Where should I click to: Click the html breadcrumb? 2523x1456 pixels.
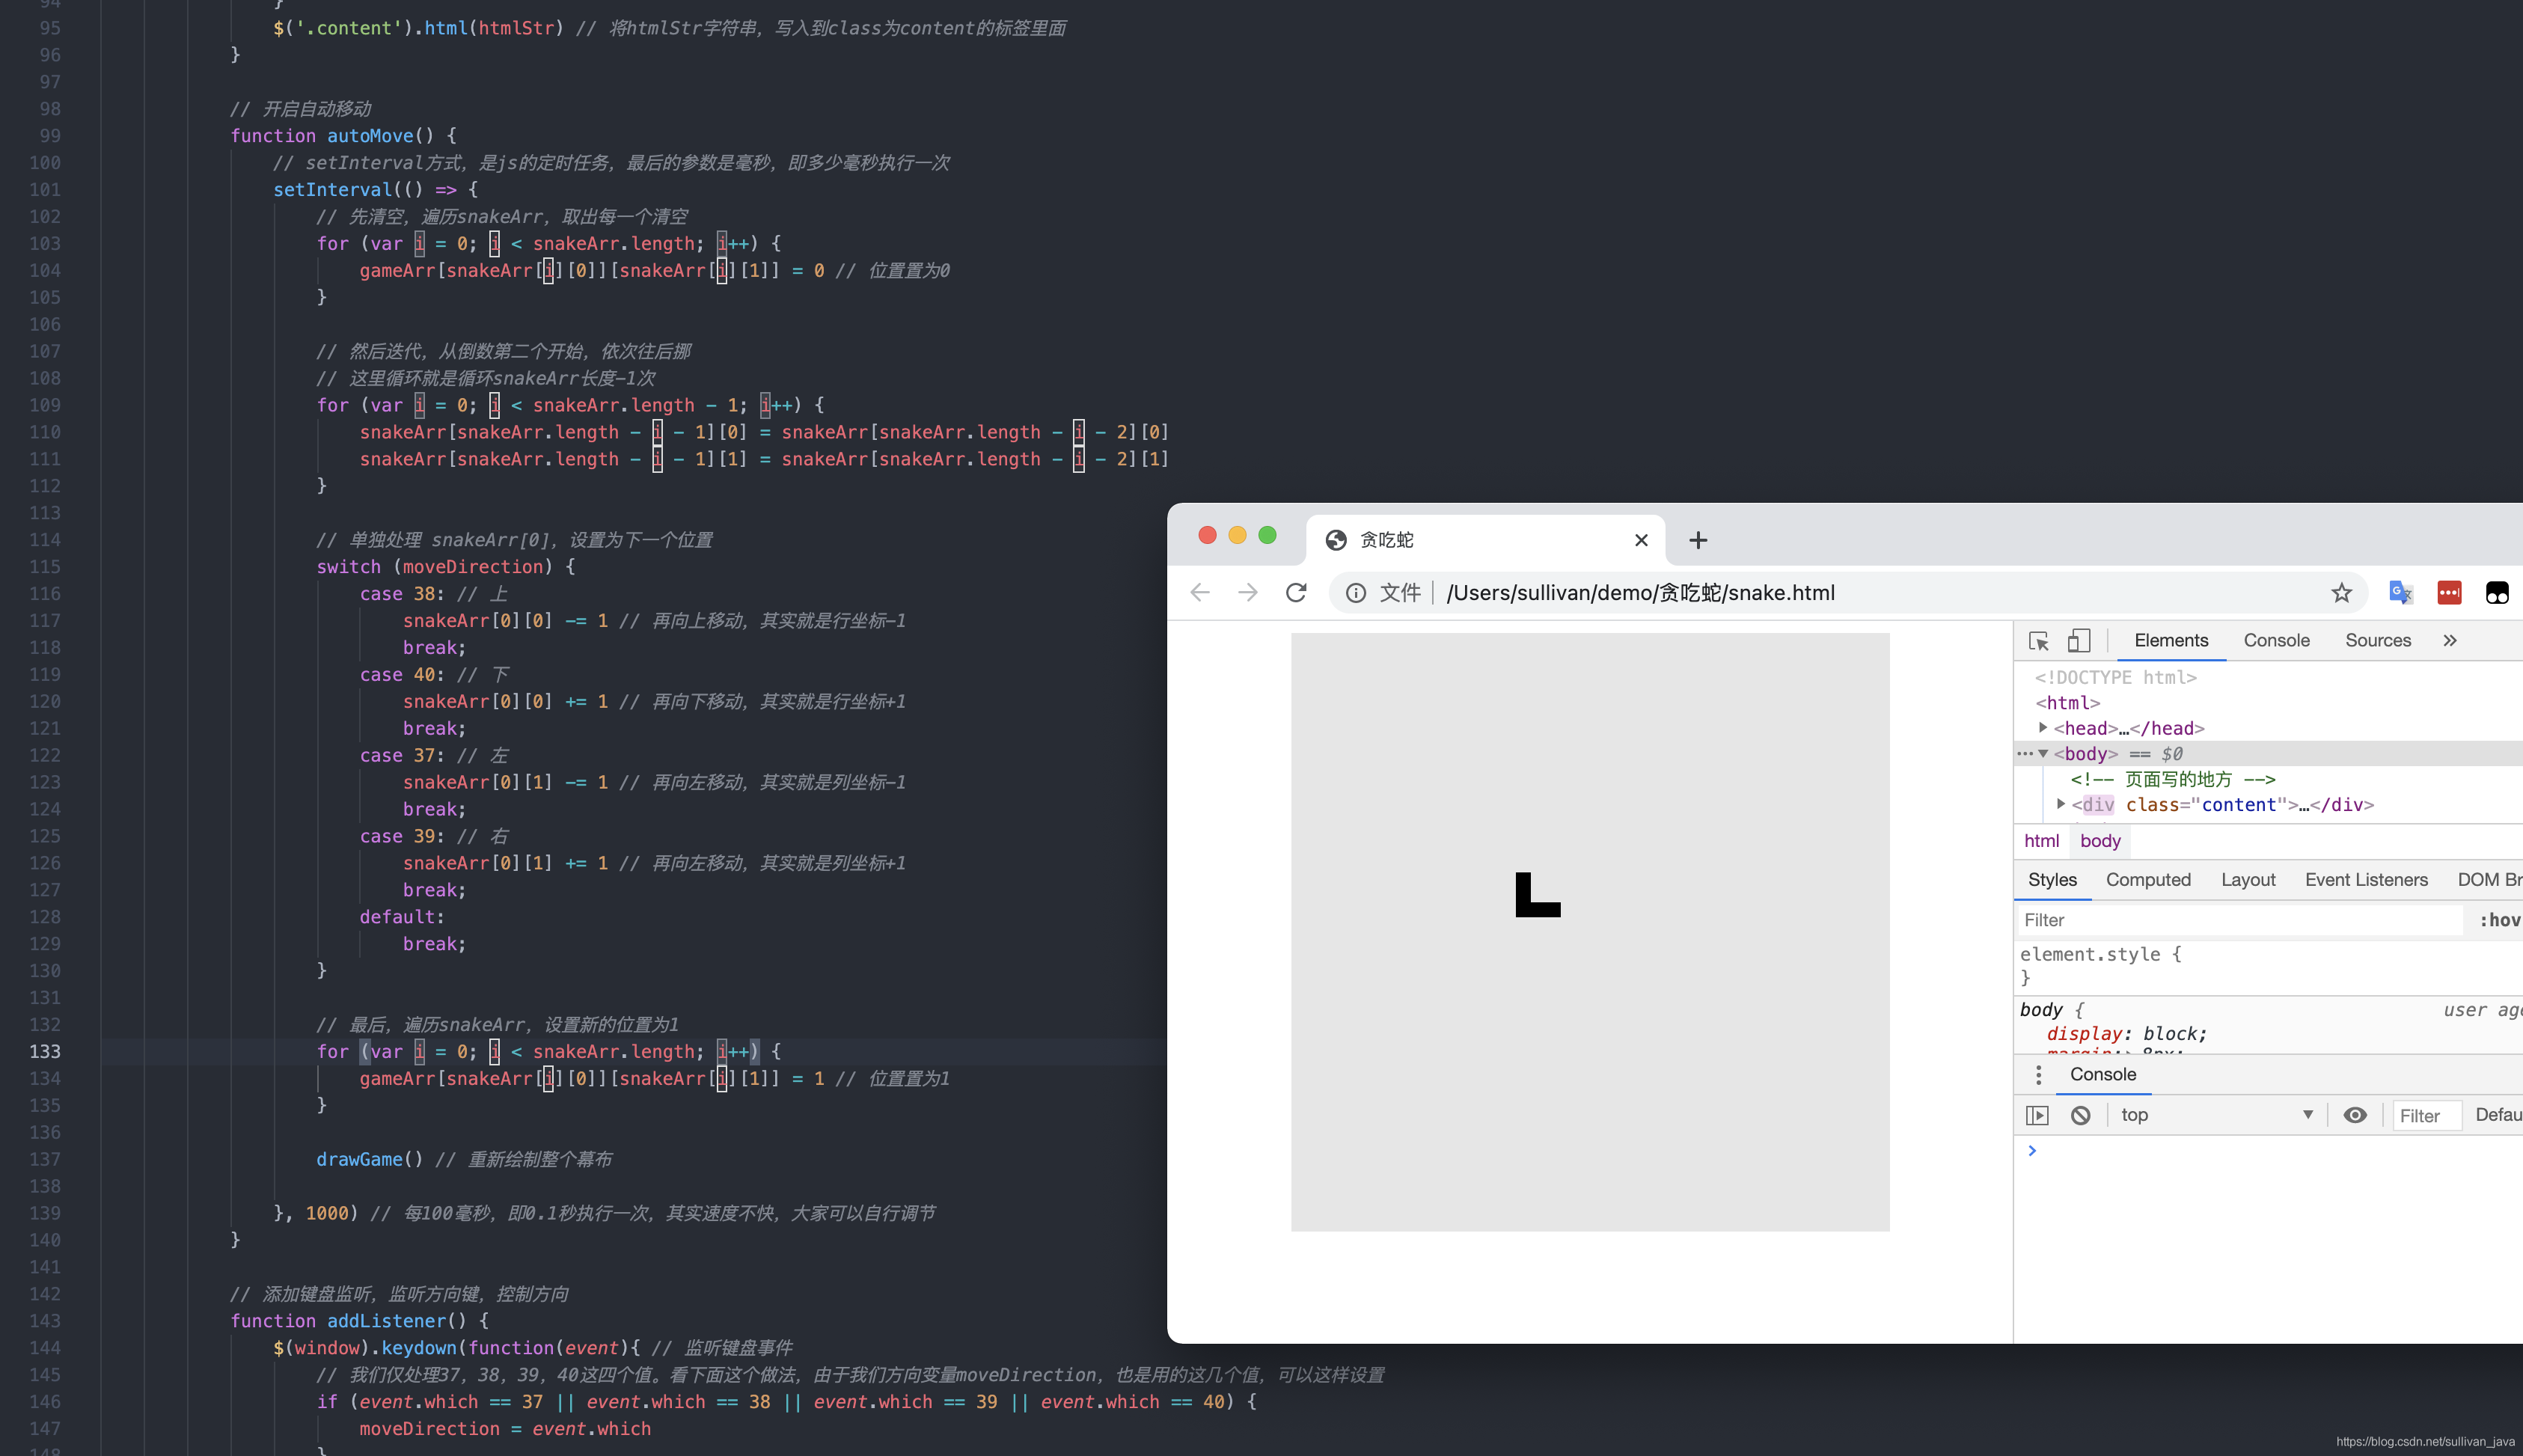2041,842
